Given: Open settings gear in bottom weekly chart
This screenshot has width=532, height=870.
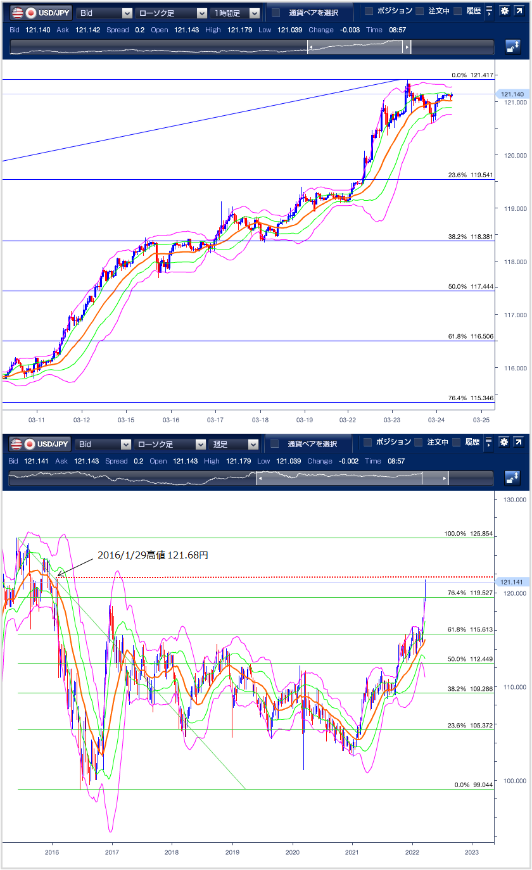Looking at the screenshot, I should tap(504, 443).
